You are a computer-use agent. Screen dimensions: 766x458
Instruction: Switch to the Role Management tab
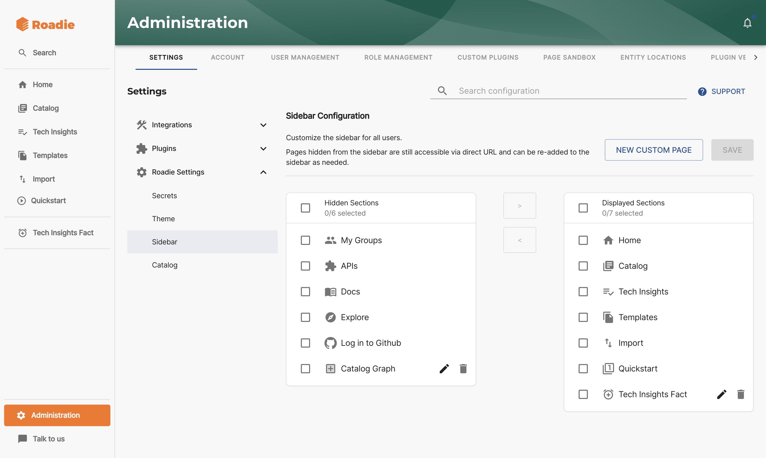[398, 58]
